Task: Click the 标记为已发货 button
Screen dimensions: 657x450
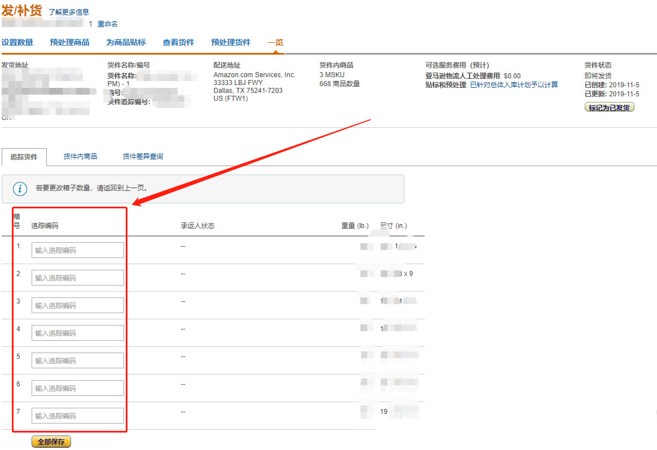Action: click(x=609, y=106)
